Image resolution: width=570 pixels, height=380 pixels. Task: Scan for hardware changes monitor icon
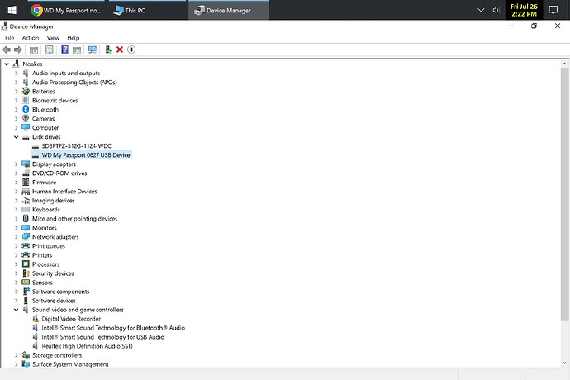93,50
